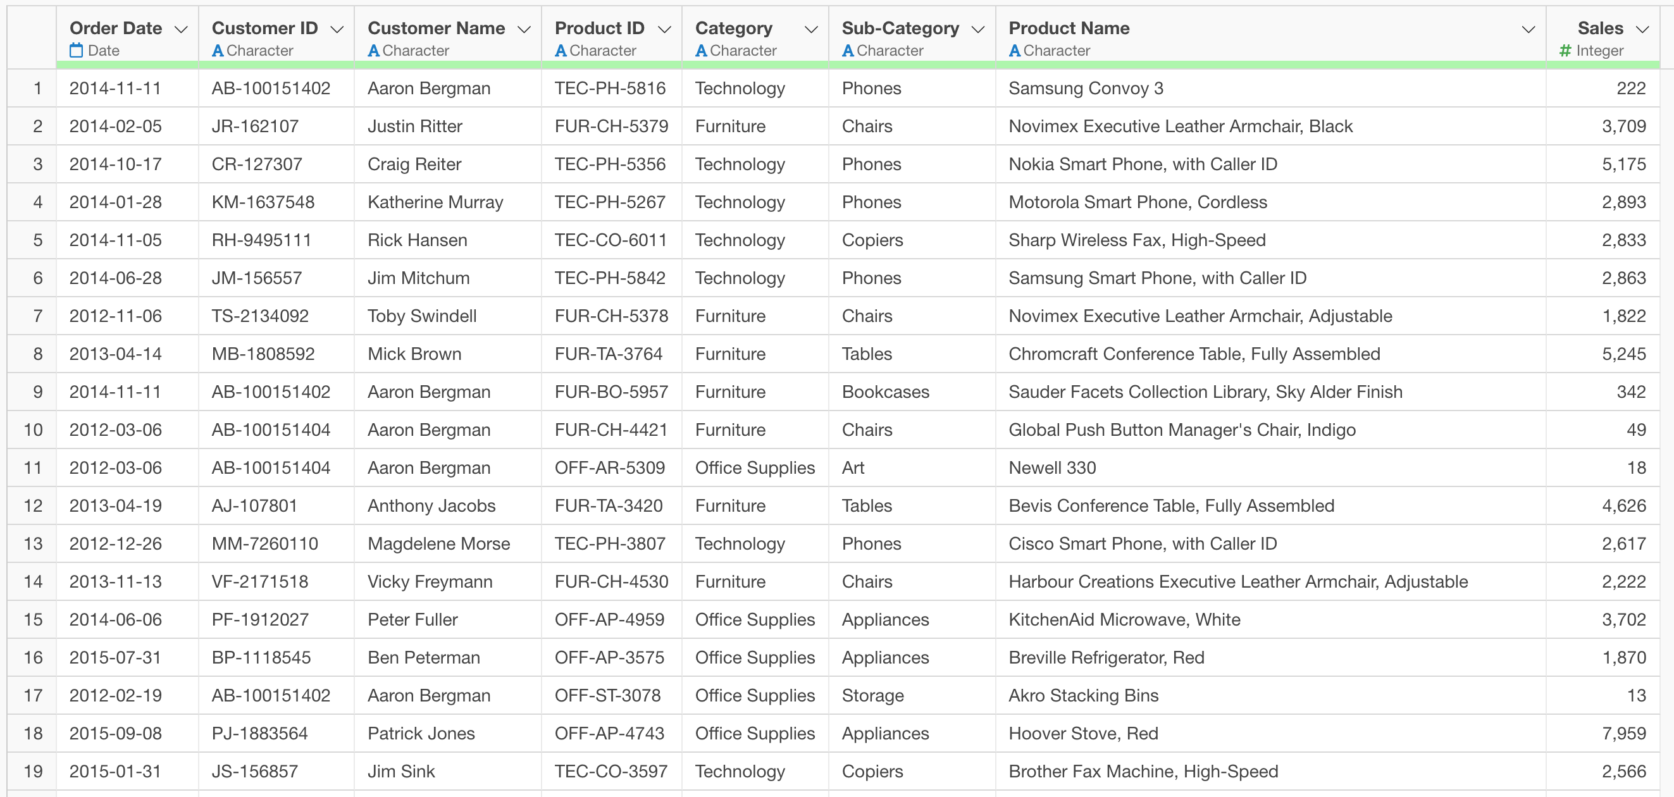Image resolution: width=1674 pixels, height=797 pixels.
Task: Expand the Product Name column menu
Action: [x=1528, y=29]
